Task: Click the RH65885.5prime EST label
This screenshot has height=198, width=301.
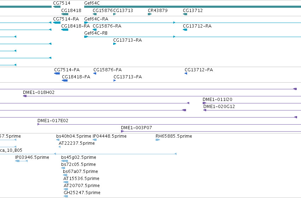Action: (x=174, y=136)
